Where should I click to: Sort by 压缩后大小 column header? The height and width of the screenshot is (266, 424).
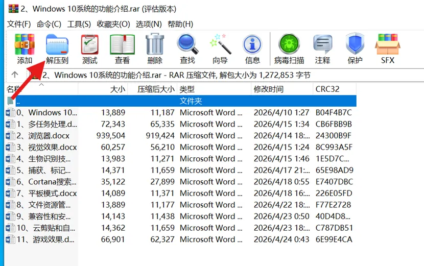coord(152,89)
